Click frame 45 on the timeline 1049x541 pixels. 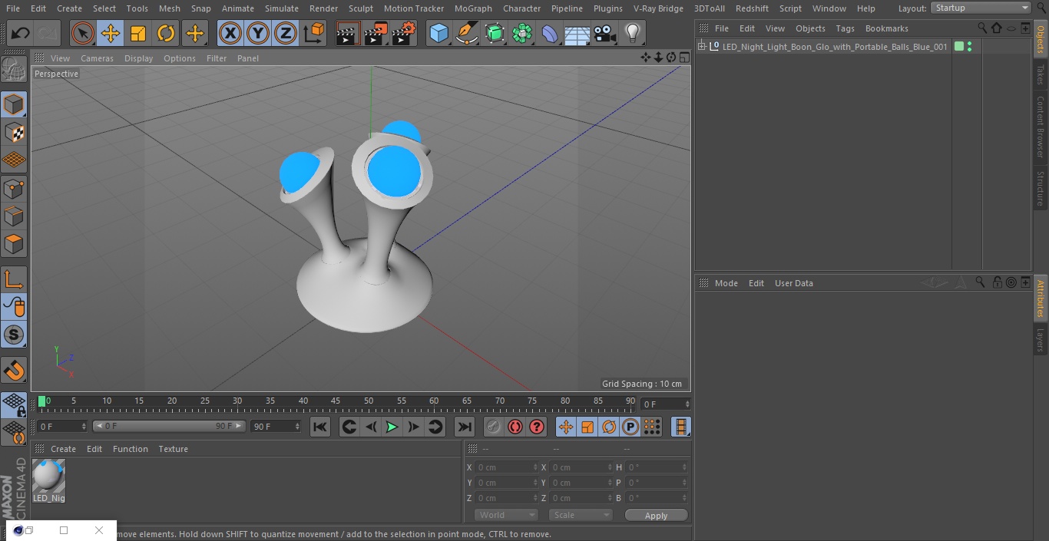coord(336,401)
